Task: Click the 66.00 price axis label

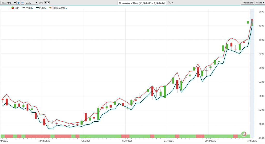Action: pyautogui.click(x=261, y=82)
